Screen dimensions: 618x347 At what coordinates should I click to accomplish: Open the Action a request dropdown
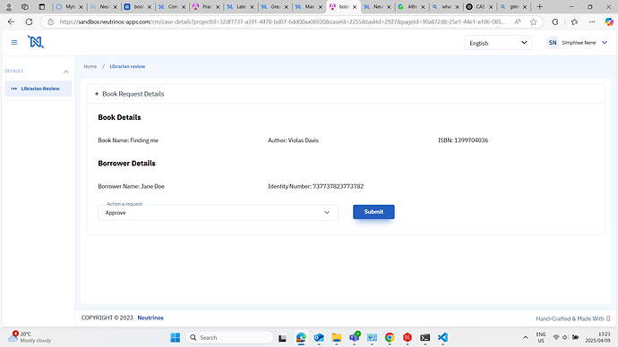point(218,213)
